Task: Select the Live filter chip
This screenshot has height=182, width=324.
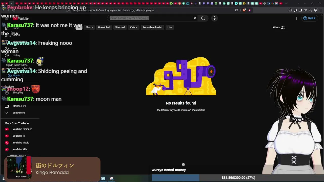Action: (x=170, y=27)
